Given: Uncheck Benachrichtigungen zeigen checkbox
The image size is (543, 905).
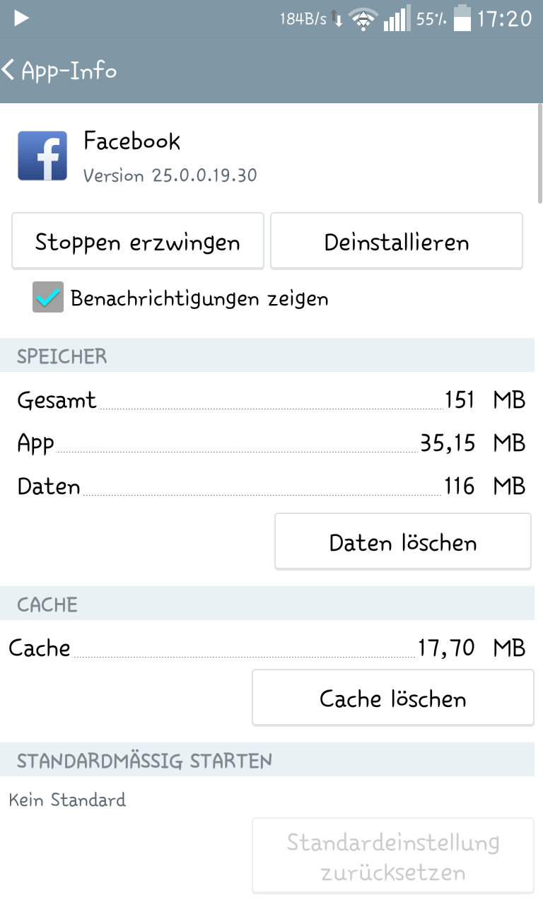Looking at the screenshot, I should pyautogui.click(x=48, y=298).
